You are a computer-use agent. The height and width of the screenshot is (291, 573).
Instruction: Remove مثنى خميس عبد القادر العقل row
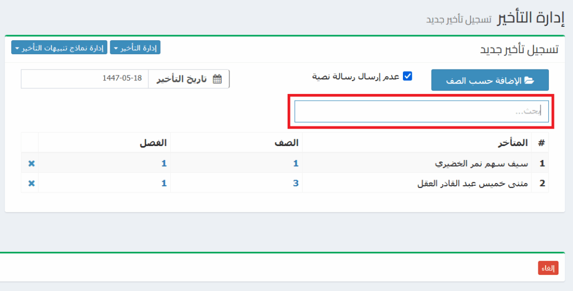click(31, 184)
